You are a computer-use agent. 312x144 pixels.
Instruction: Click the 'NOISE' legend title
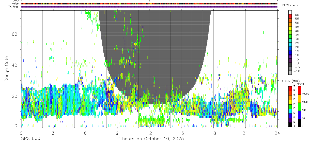(301, 84)
